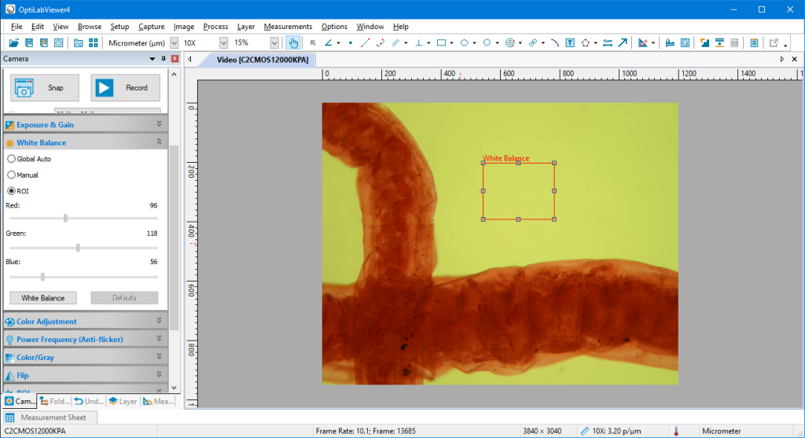The height and width of the screenshot is (438, 805).
Task: Expand the Flip section
Action: tap(85, 375)
